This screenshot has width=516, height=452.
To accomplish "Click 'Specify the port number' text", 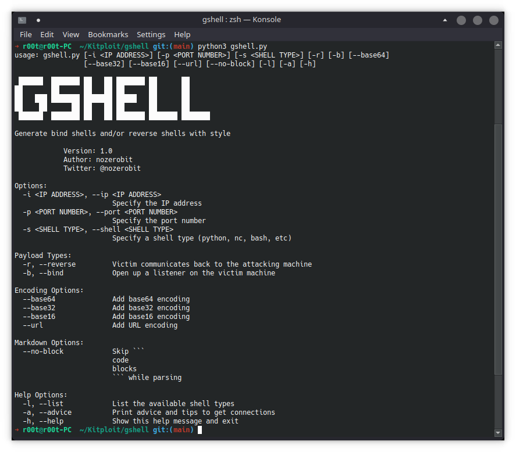I will pos(159,221).
